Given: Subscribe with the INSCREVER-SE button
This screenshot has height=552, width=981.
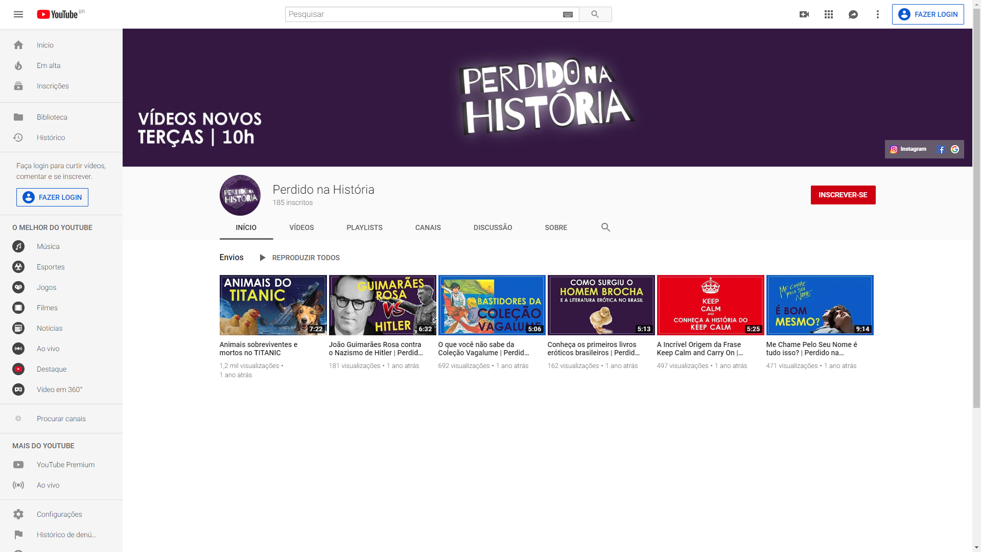Looking at the screenshot, I should tap(843, 195).
